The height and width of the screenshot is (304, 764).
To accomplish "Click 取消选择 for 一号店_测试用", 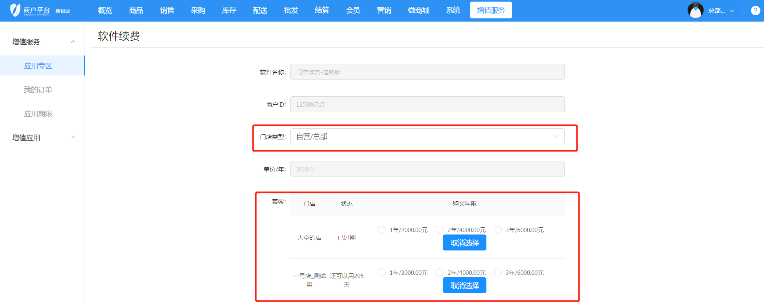I will click(464, 286).
